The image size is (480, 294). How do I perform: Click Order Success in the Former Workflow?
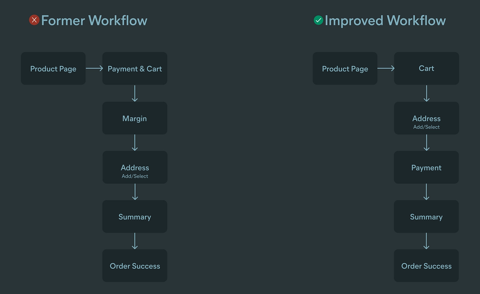[135, 266]
